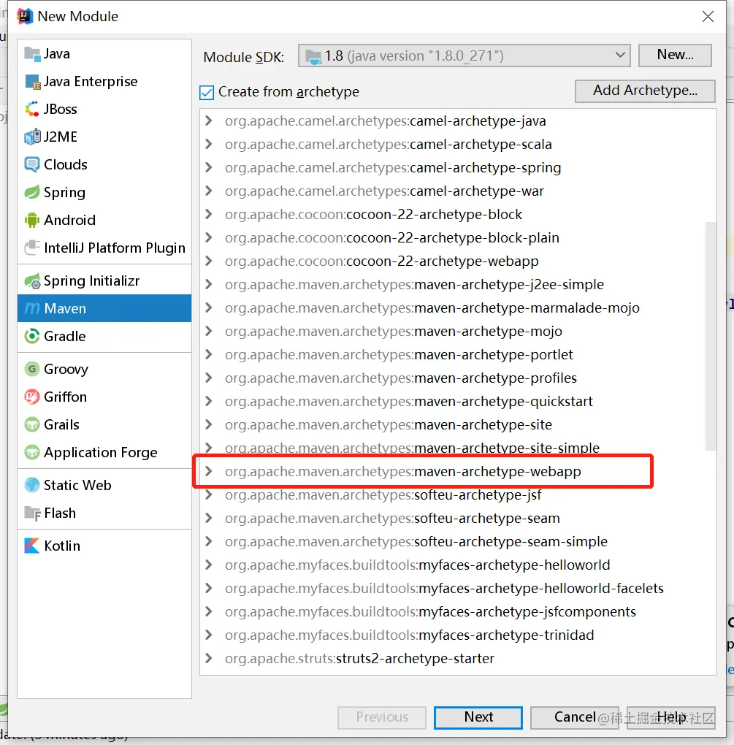Select maven-archetype-j2ee-simple row
Image resolution: width=734 pixels, height=745 pixels.
[x=458, y=284]
